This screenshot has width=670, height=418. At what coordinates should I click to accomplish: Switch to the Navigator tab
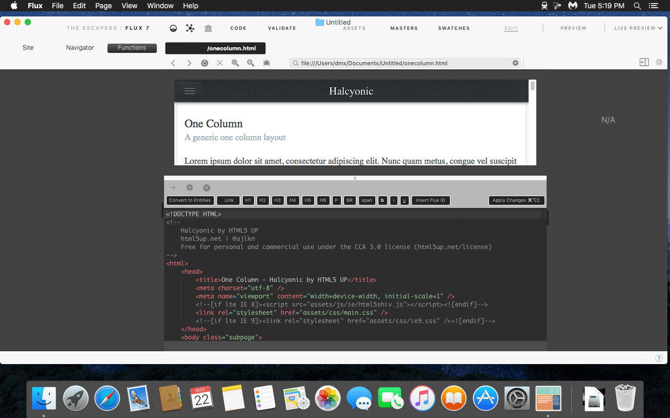(80, 48)
